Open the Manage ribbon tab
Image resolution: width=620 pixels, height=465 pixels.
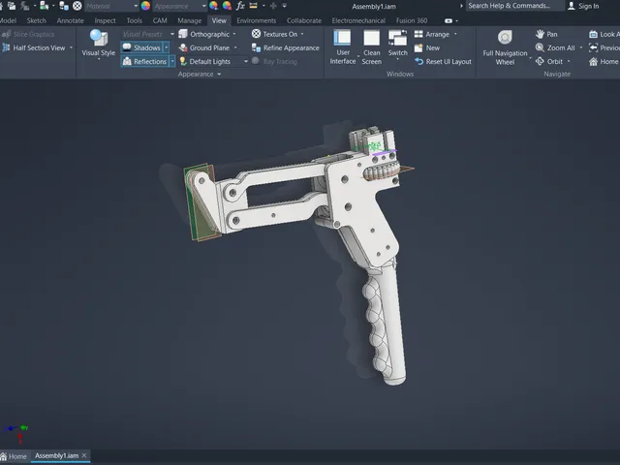pos(190,20)
